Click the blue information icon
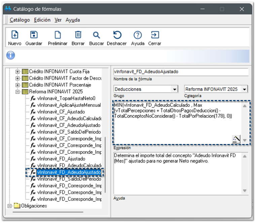The width and height of the screenshot is (256, 223). point(11,55)
